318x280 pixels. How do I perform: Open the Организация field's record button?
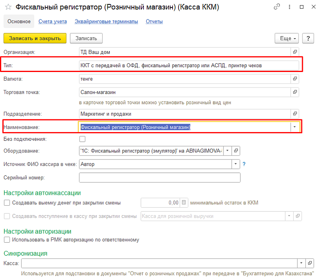click(x=295, y=52)
